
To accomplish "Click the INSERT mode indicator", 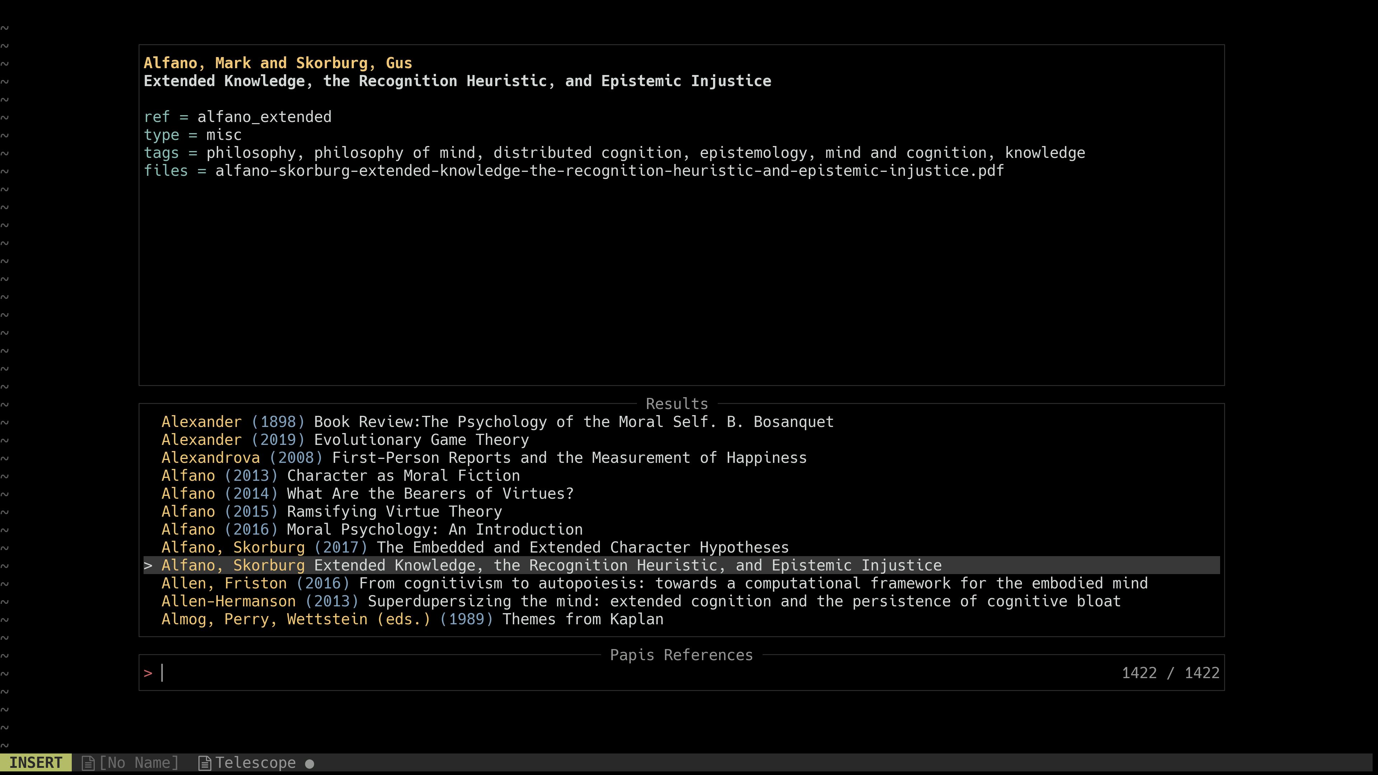I will point(35,763).
